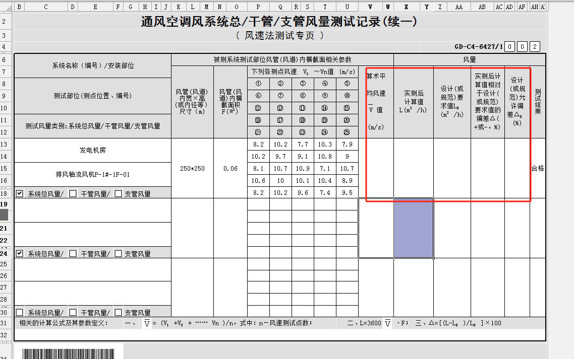Select column AB header

pyautogui.click(x=482, y=7)
